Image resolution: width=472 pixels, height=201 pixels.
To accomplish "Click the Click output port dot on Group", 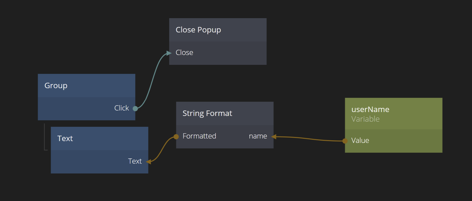I will [x=135, y=108].
